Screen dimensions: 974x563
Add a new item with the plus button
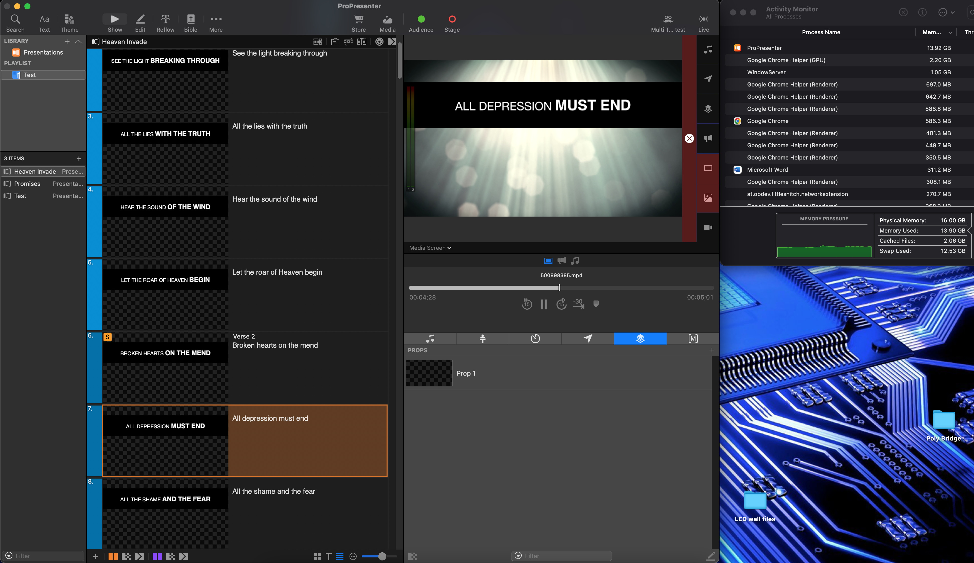[78, 159]
